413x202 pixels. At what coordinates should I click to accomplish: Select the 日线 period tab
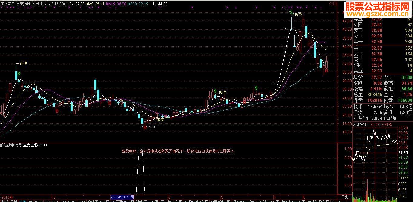[x=344, y=197]
